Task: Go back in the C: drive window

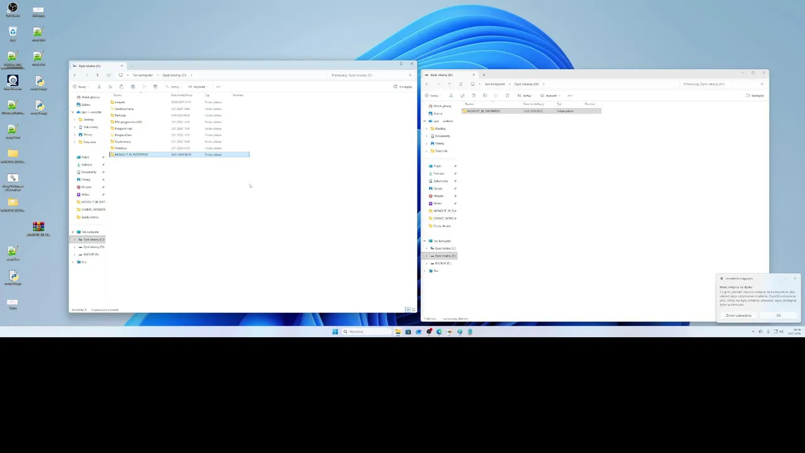Action: click(x=74, y=75)
